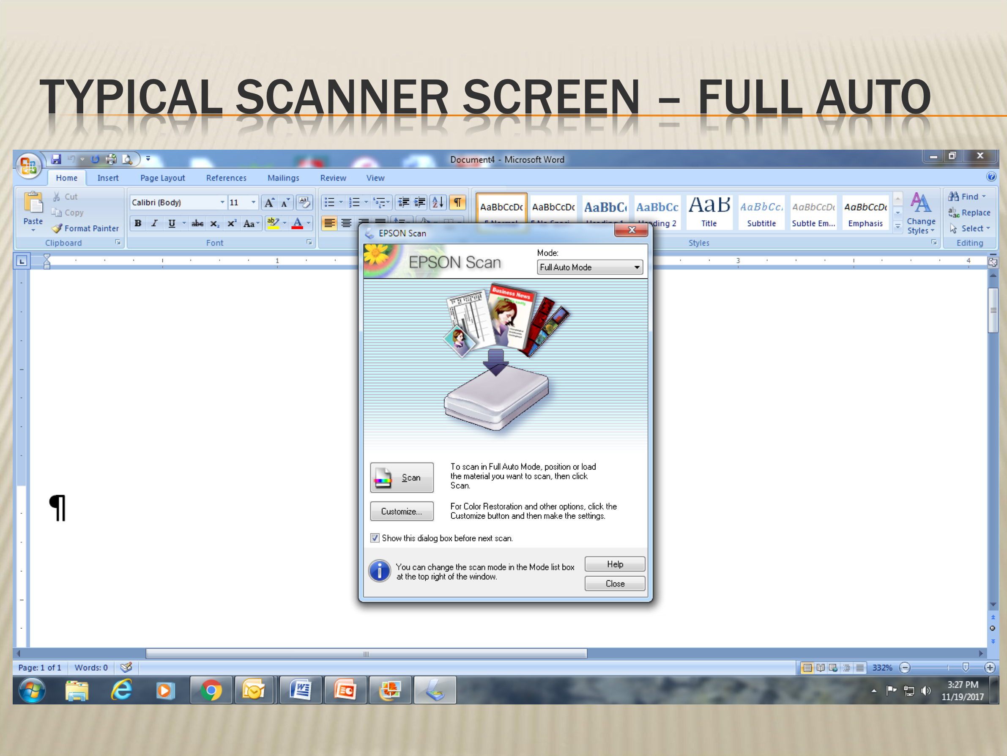This screenshot has height=756, width=1007.
Task: Click the Increase Indent icon
Action: [x=420, y=202]
